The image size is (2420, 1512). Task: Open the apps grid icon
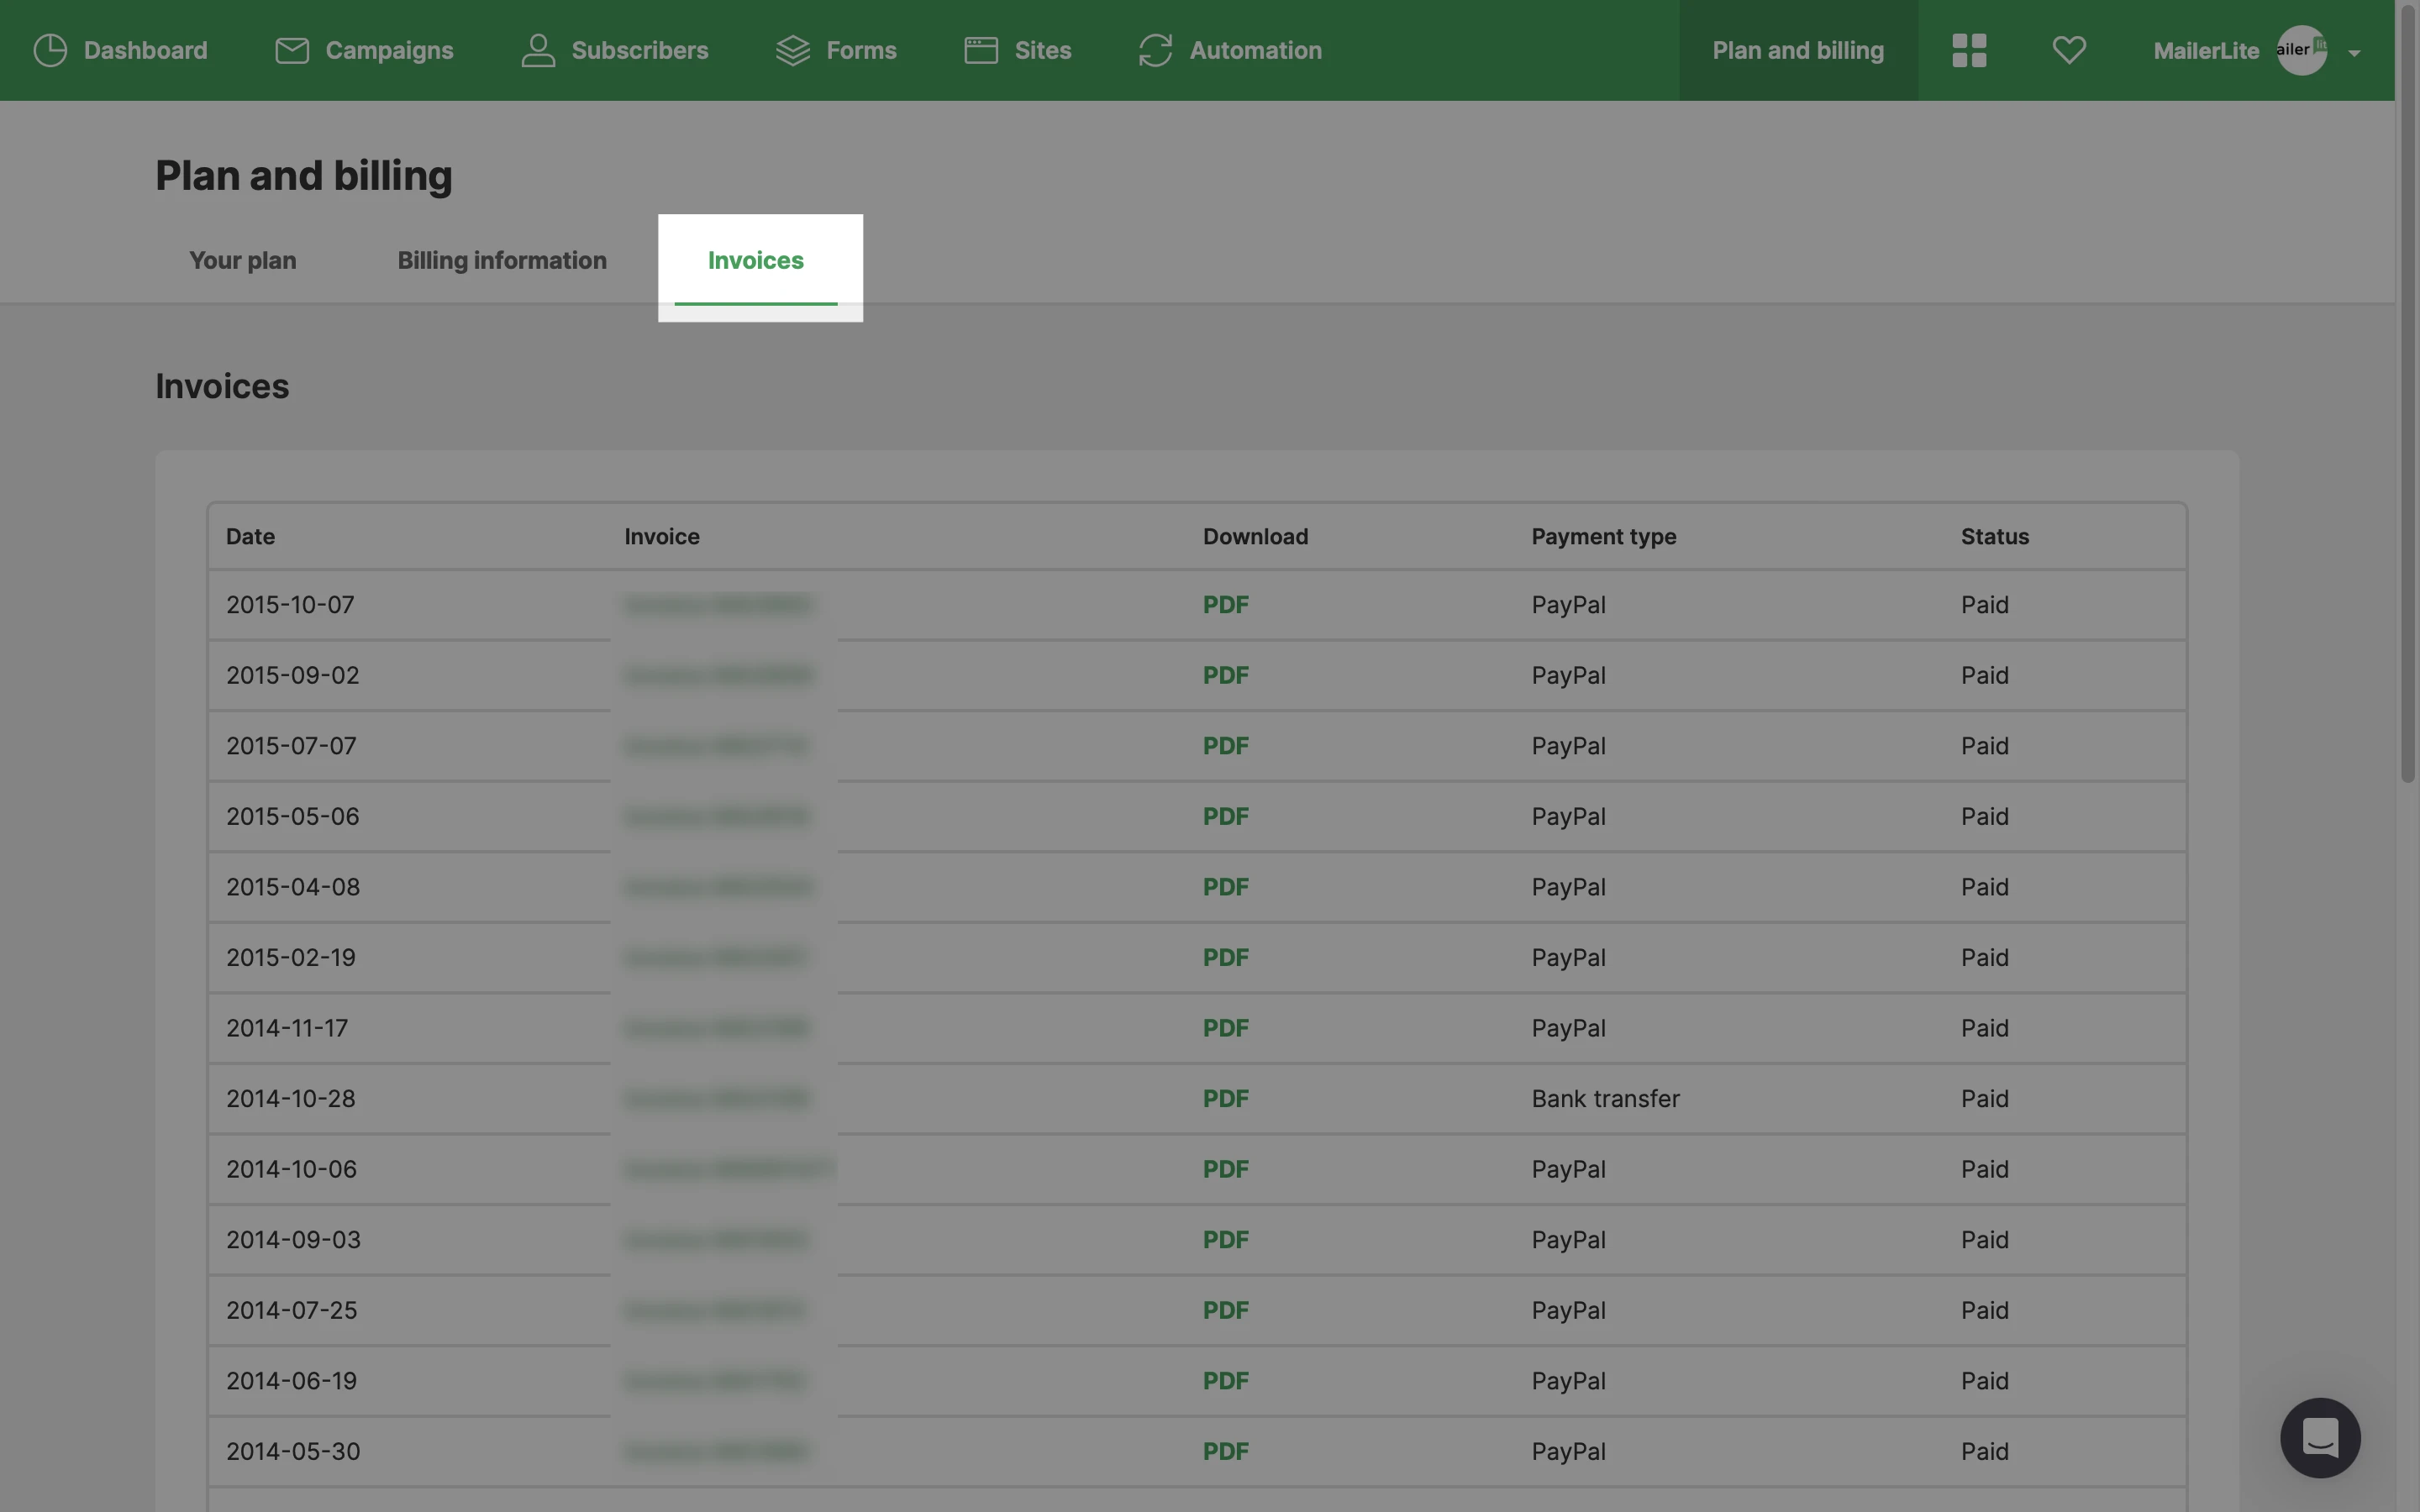coord(1969,50)
